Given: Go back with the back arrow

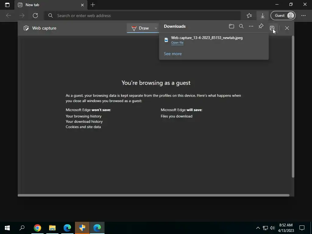Looking at the screenshot, I should (x=9, y=16).
